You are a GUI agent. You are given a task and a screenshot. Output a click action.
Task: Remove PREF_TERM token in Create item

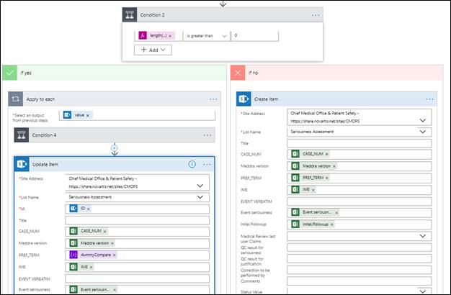(x=327, y=178)
